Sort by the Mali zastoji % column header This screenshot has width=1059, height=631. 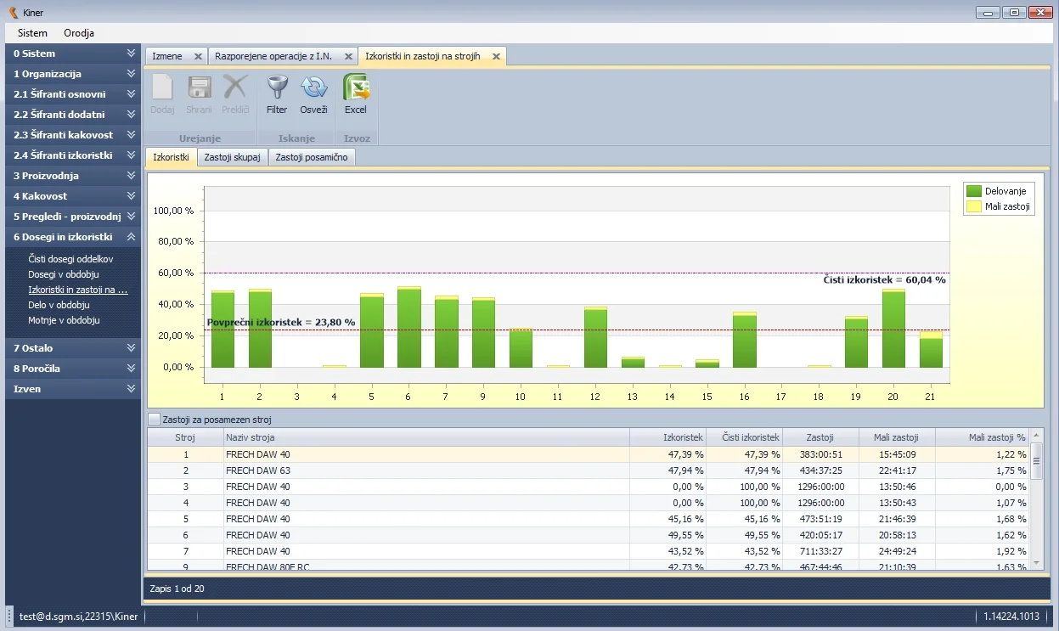982,437
